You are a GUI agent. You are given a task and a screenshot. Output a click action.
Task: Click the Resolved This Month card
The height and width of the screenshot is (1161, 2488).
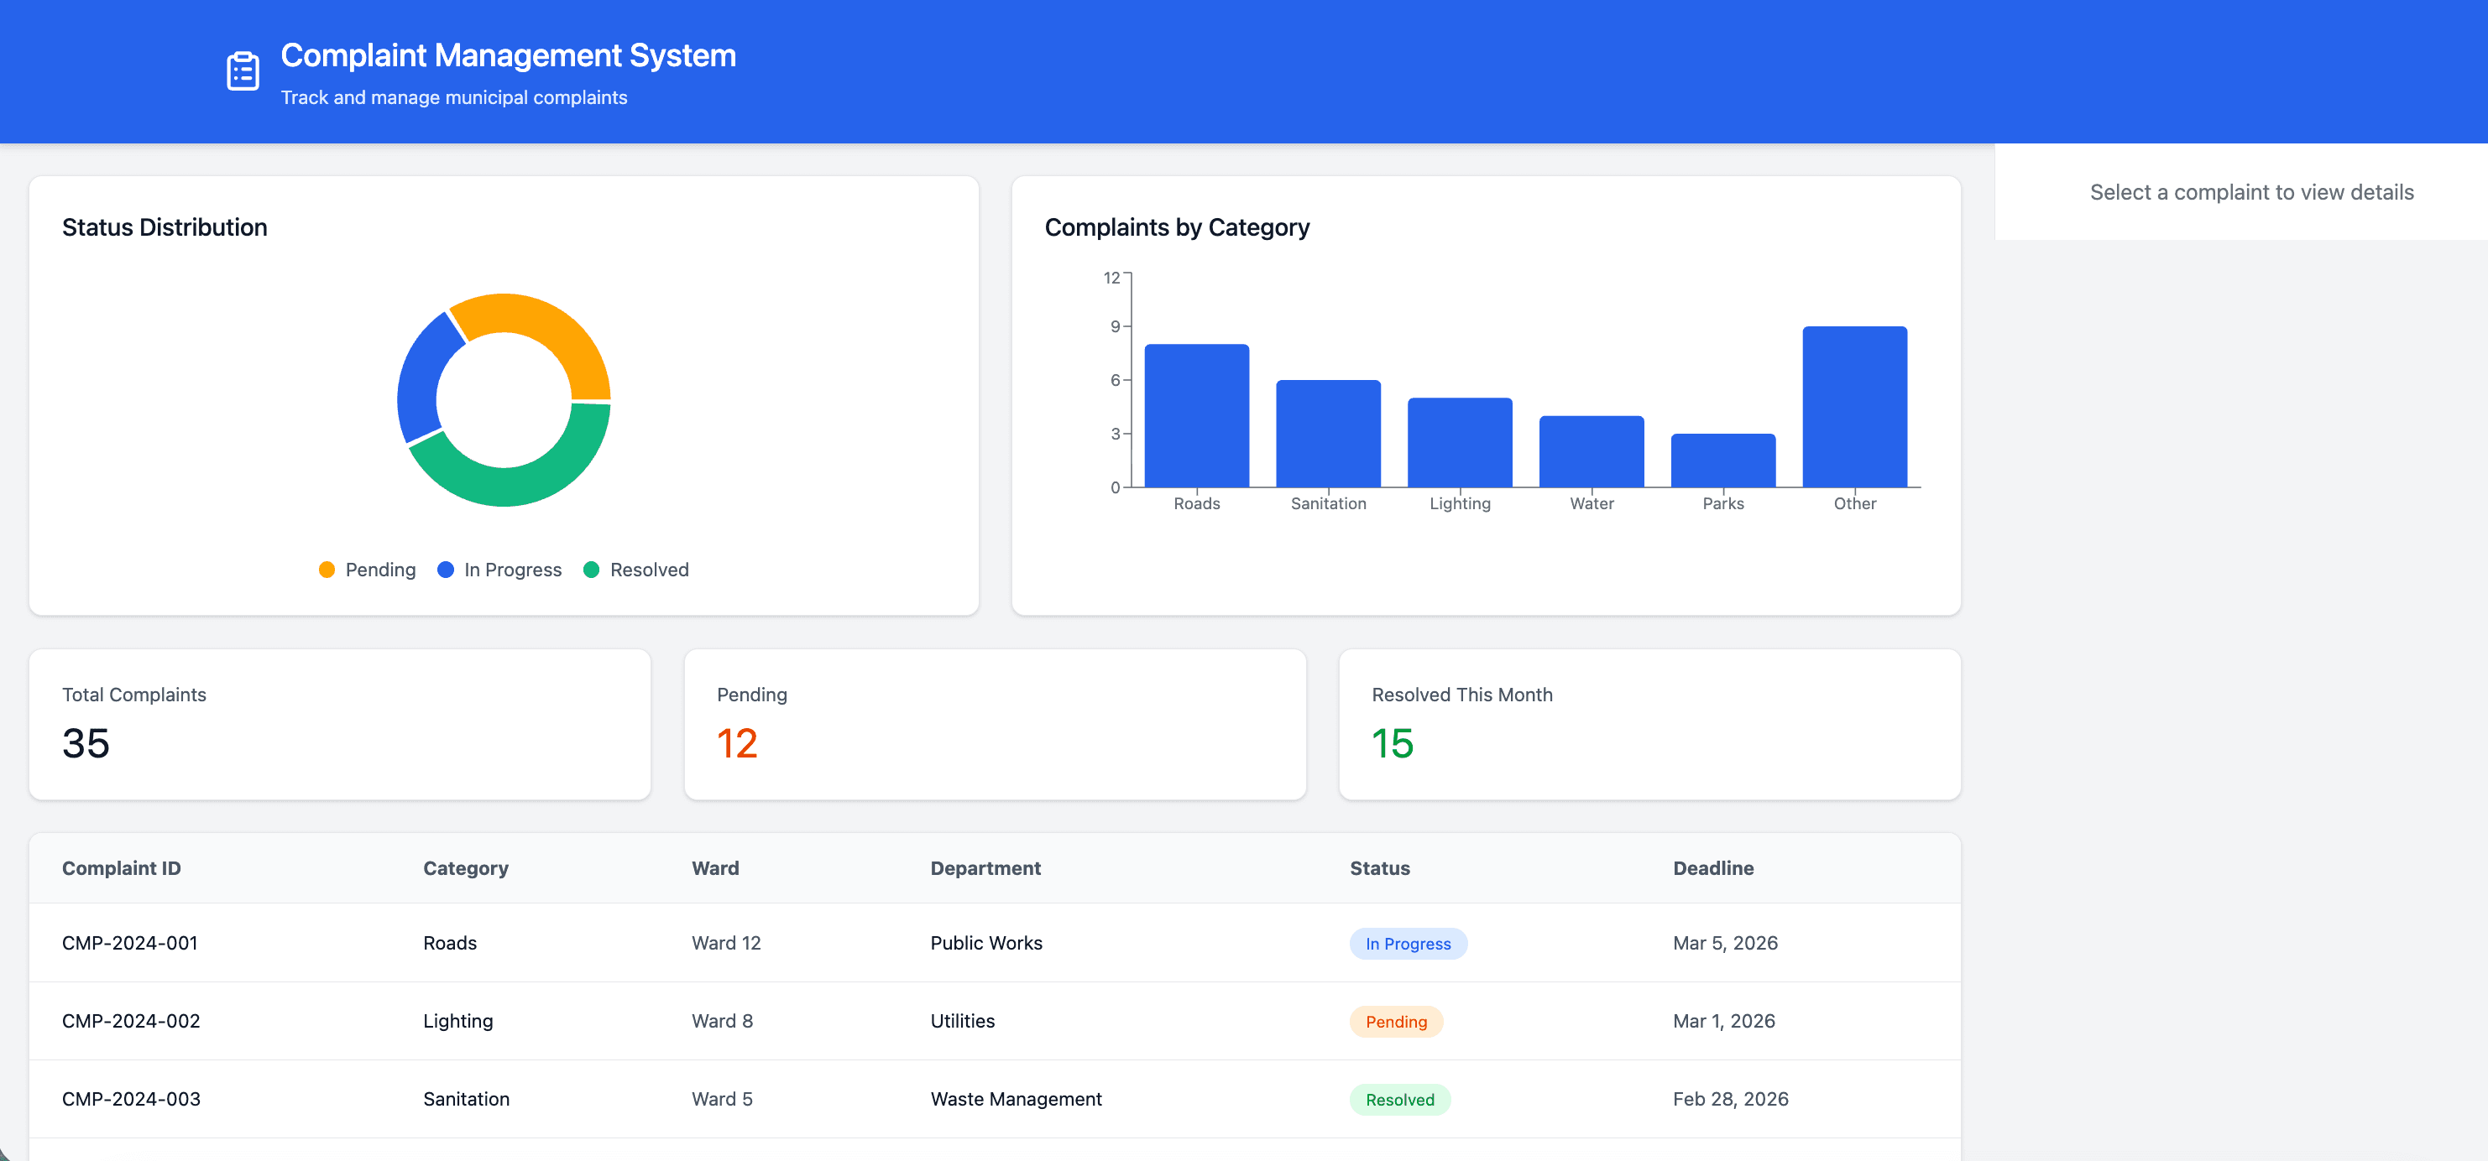coord(1648,724)
